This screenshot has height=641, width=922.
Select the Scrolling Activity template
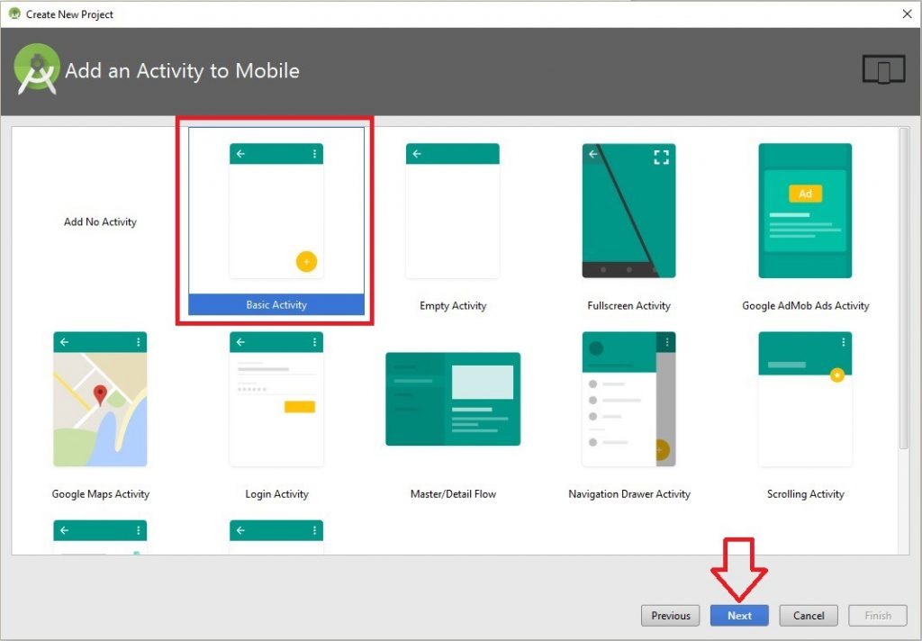tap(805, 399)
